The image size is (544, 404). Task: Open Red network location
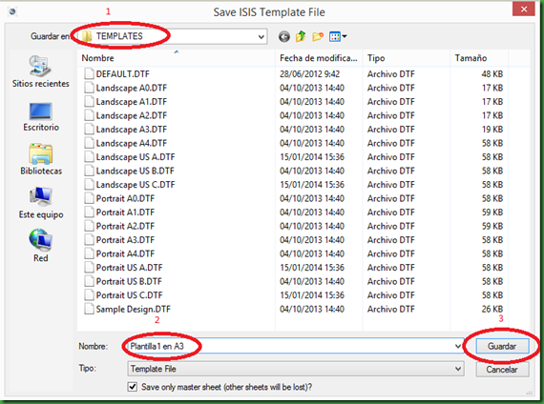click(41, 246)
